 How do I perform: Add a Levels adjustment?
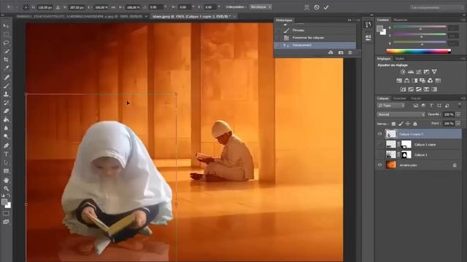click(411, 72)
